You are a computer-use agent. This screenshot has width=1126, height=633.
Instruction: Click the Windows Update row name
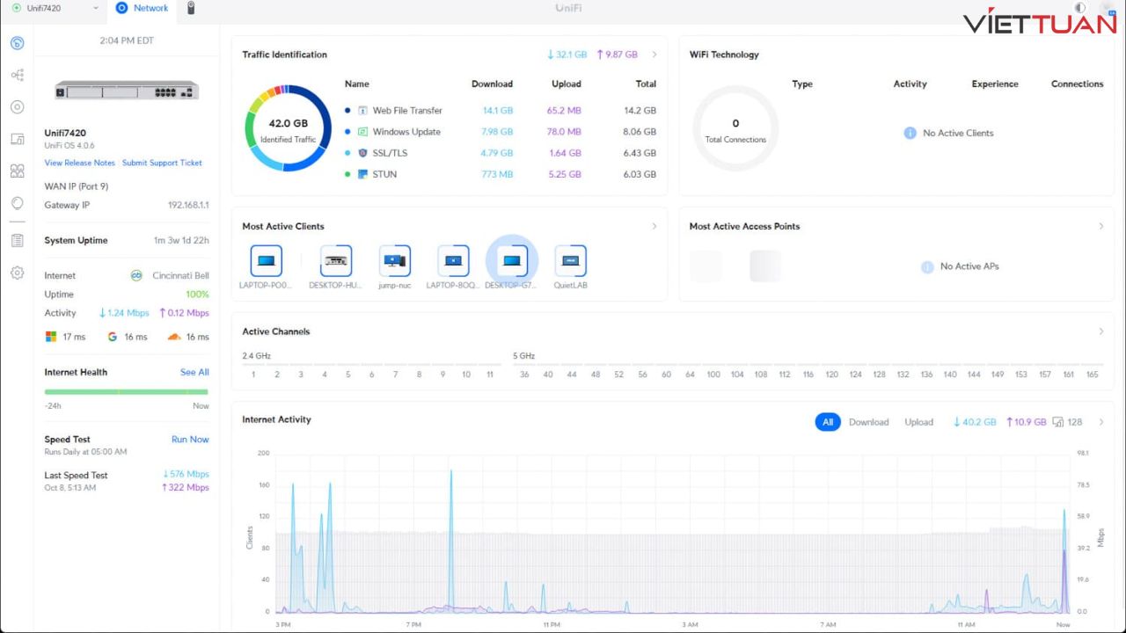[x=406, y=132]
